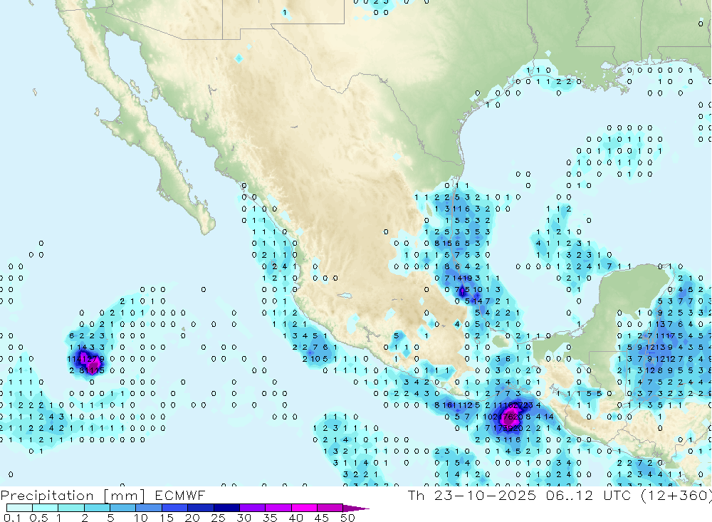Click the '[mm]' unit label
Screen dimensions: 712x522
coord(125,496)
